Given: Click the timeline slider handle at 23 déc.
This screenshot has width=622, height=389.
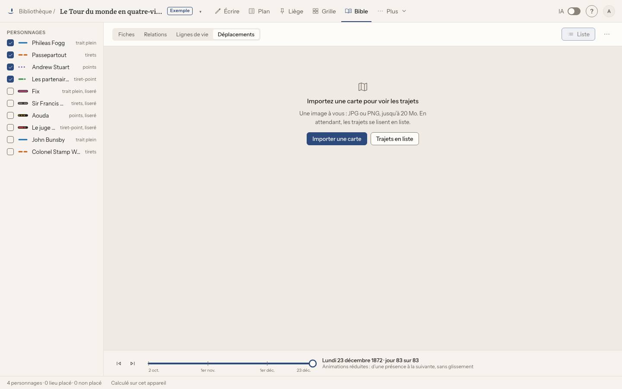Looking at the screenshot, I should tap(313, 363).
